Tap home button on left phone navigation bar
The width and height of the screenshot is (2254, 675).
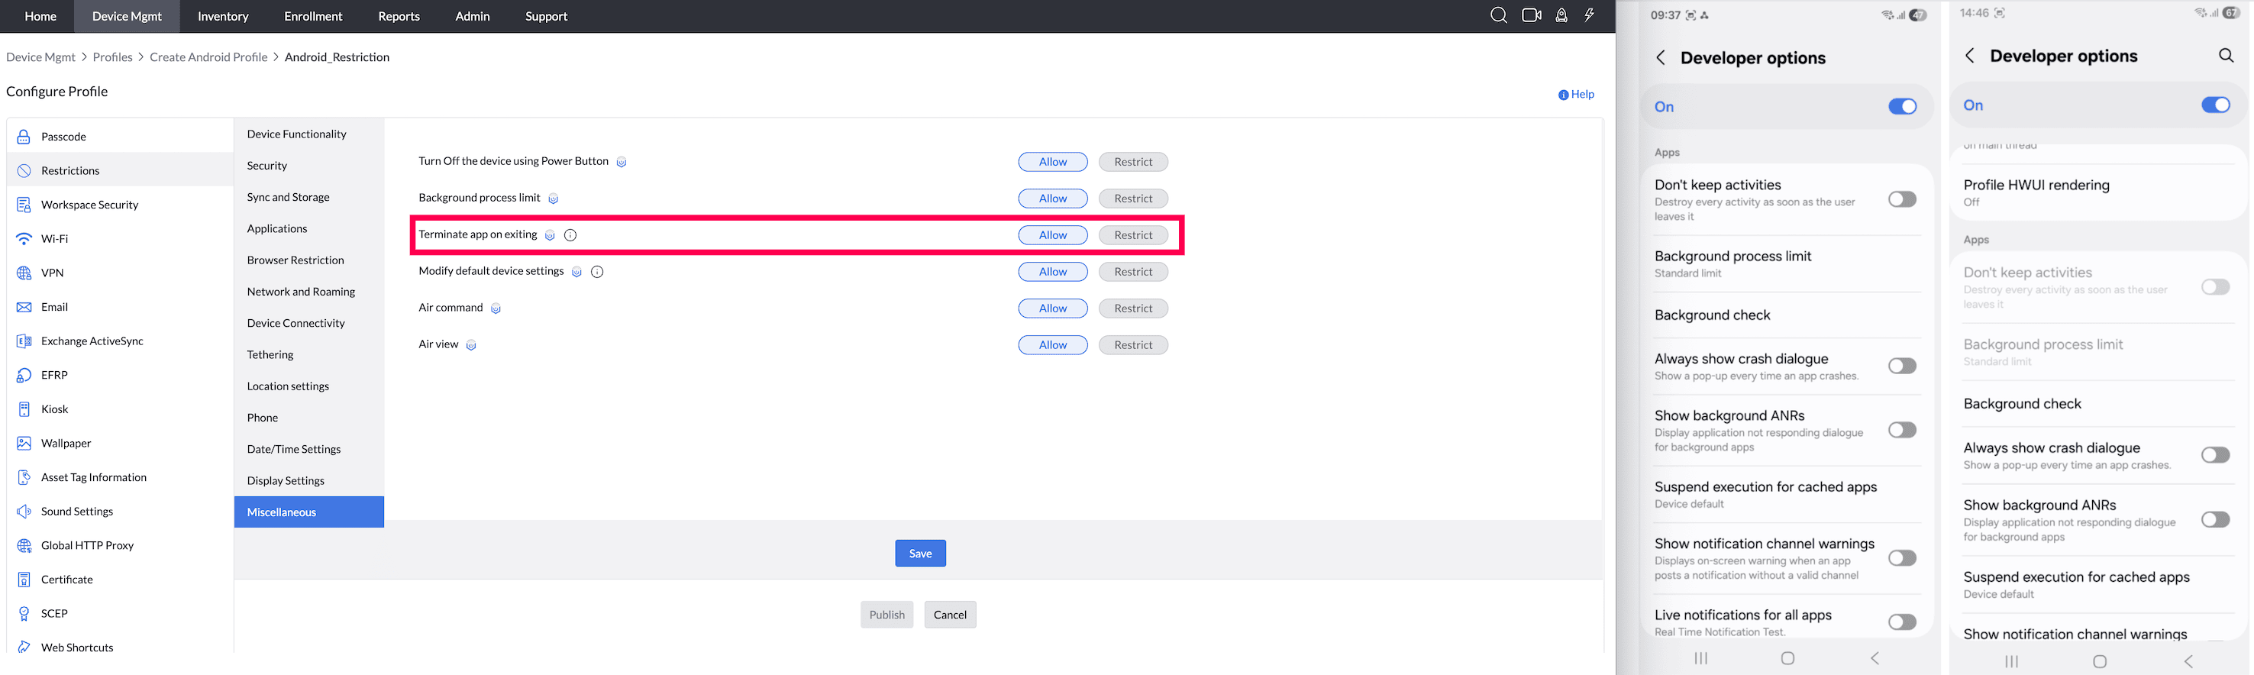click(1787, 657)
